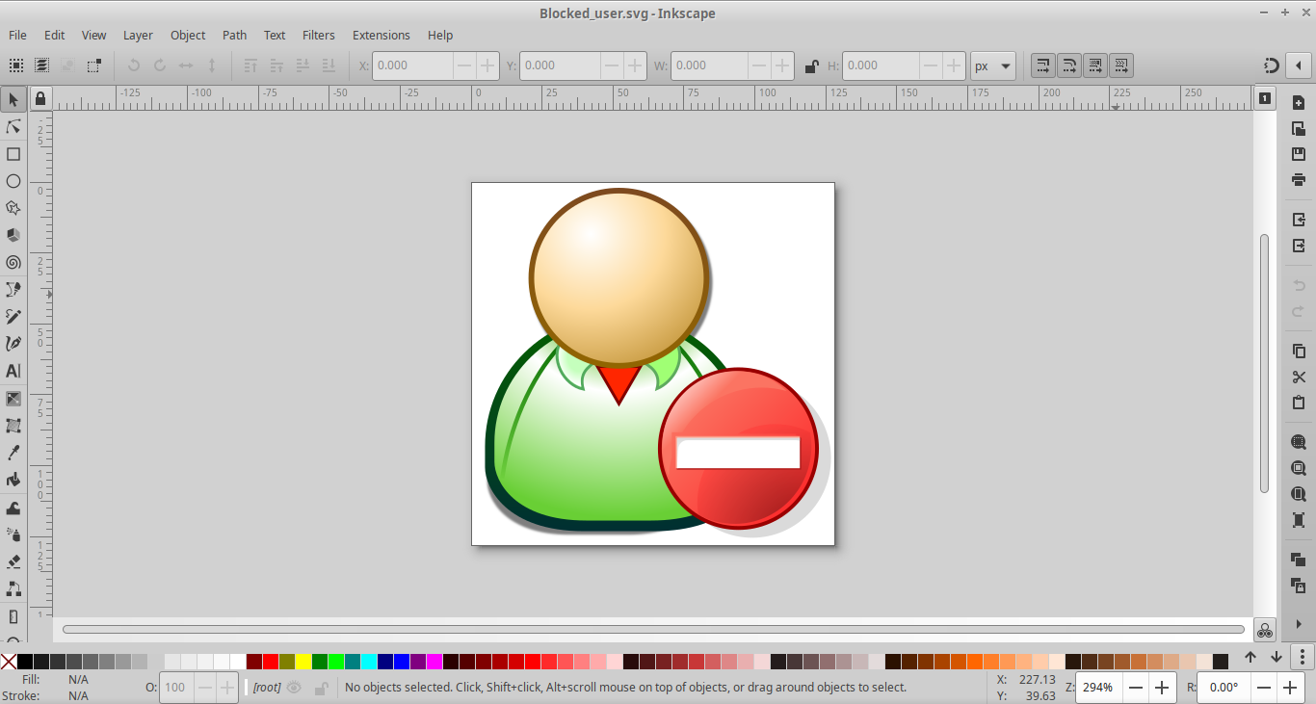Screen dimensions: 1316x704
Task: Select the Gradient tool
Action: point(13,399)
